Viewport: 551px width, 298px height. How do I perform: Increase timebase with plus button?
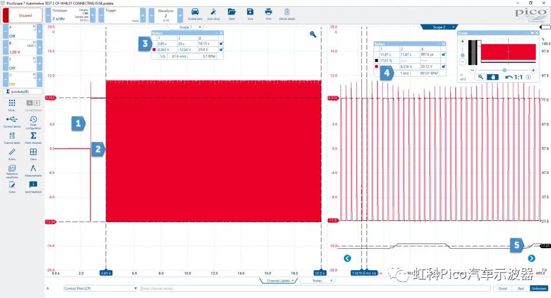coord(93,16)
